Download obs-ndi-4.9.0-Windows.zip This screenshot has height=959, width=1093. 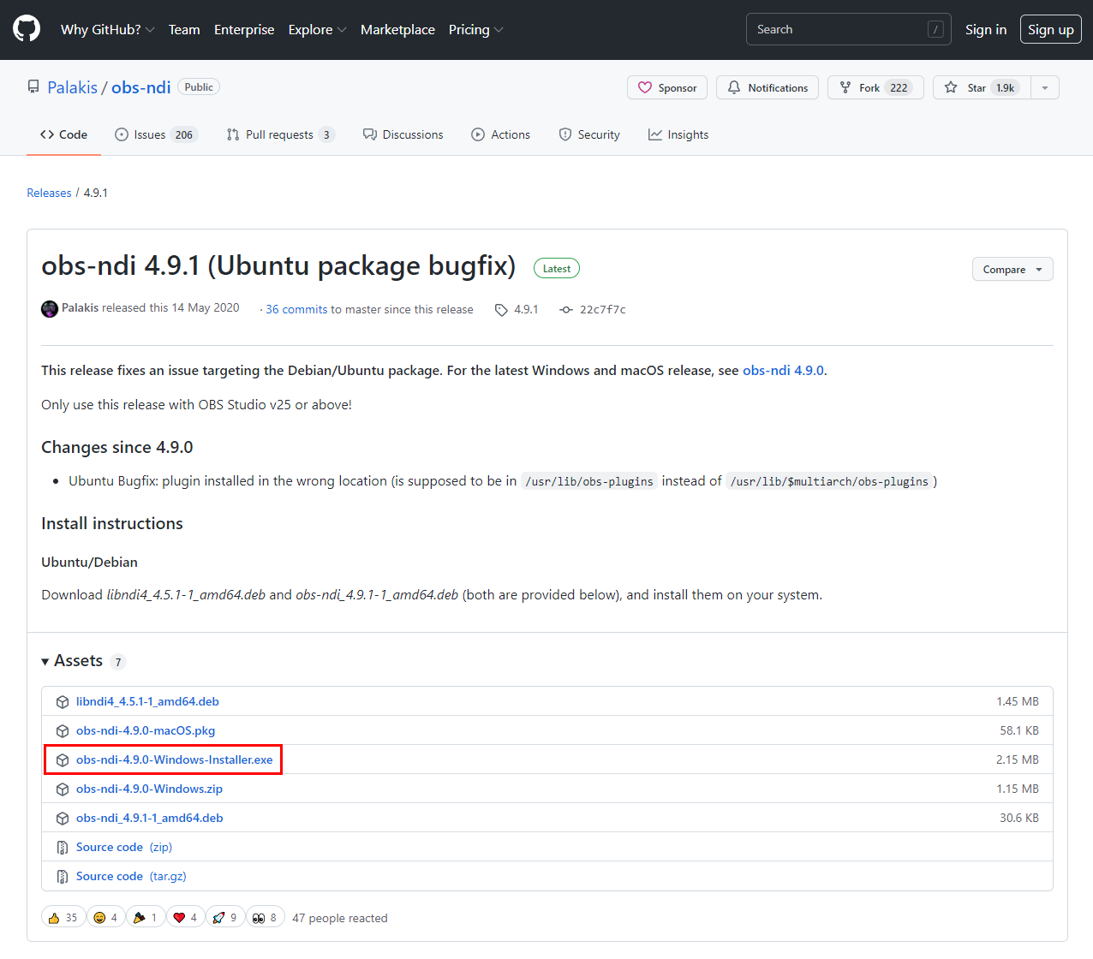(149, 789)
